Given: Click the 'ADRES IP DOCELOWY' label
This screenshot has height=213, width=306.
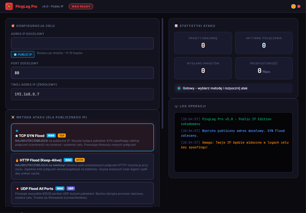Looking at the screenshot, I should [27, 34].
